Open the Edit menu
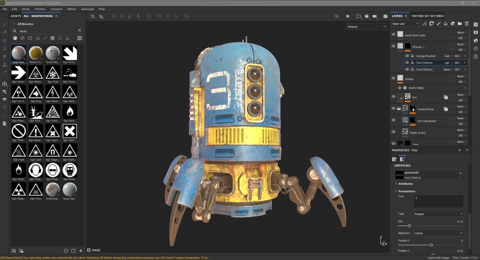 14,9
